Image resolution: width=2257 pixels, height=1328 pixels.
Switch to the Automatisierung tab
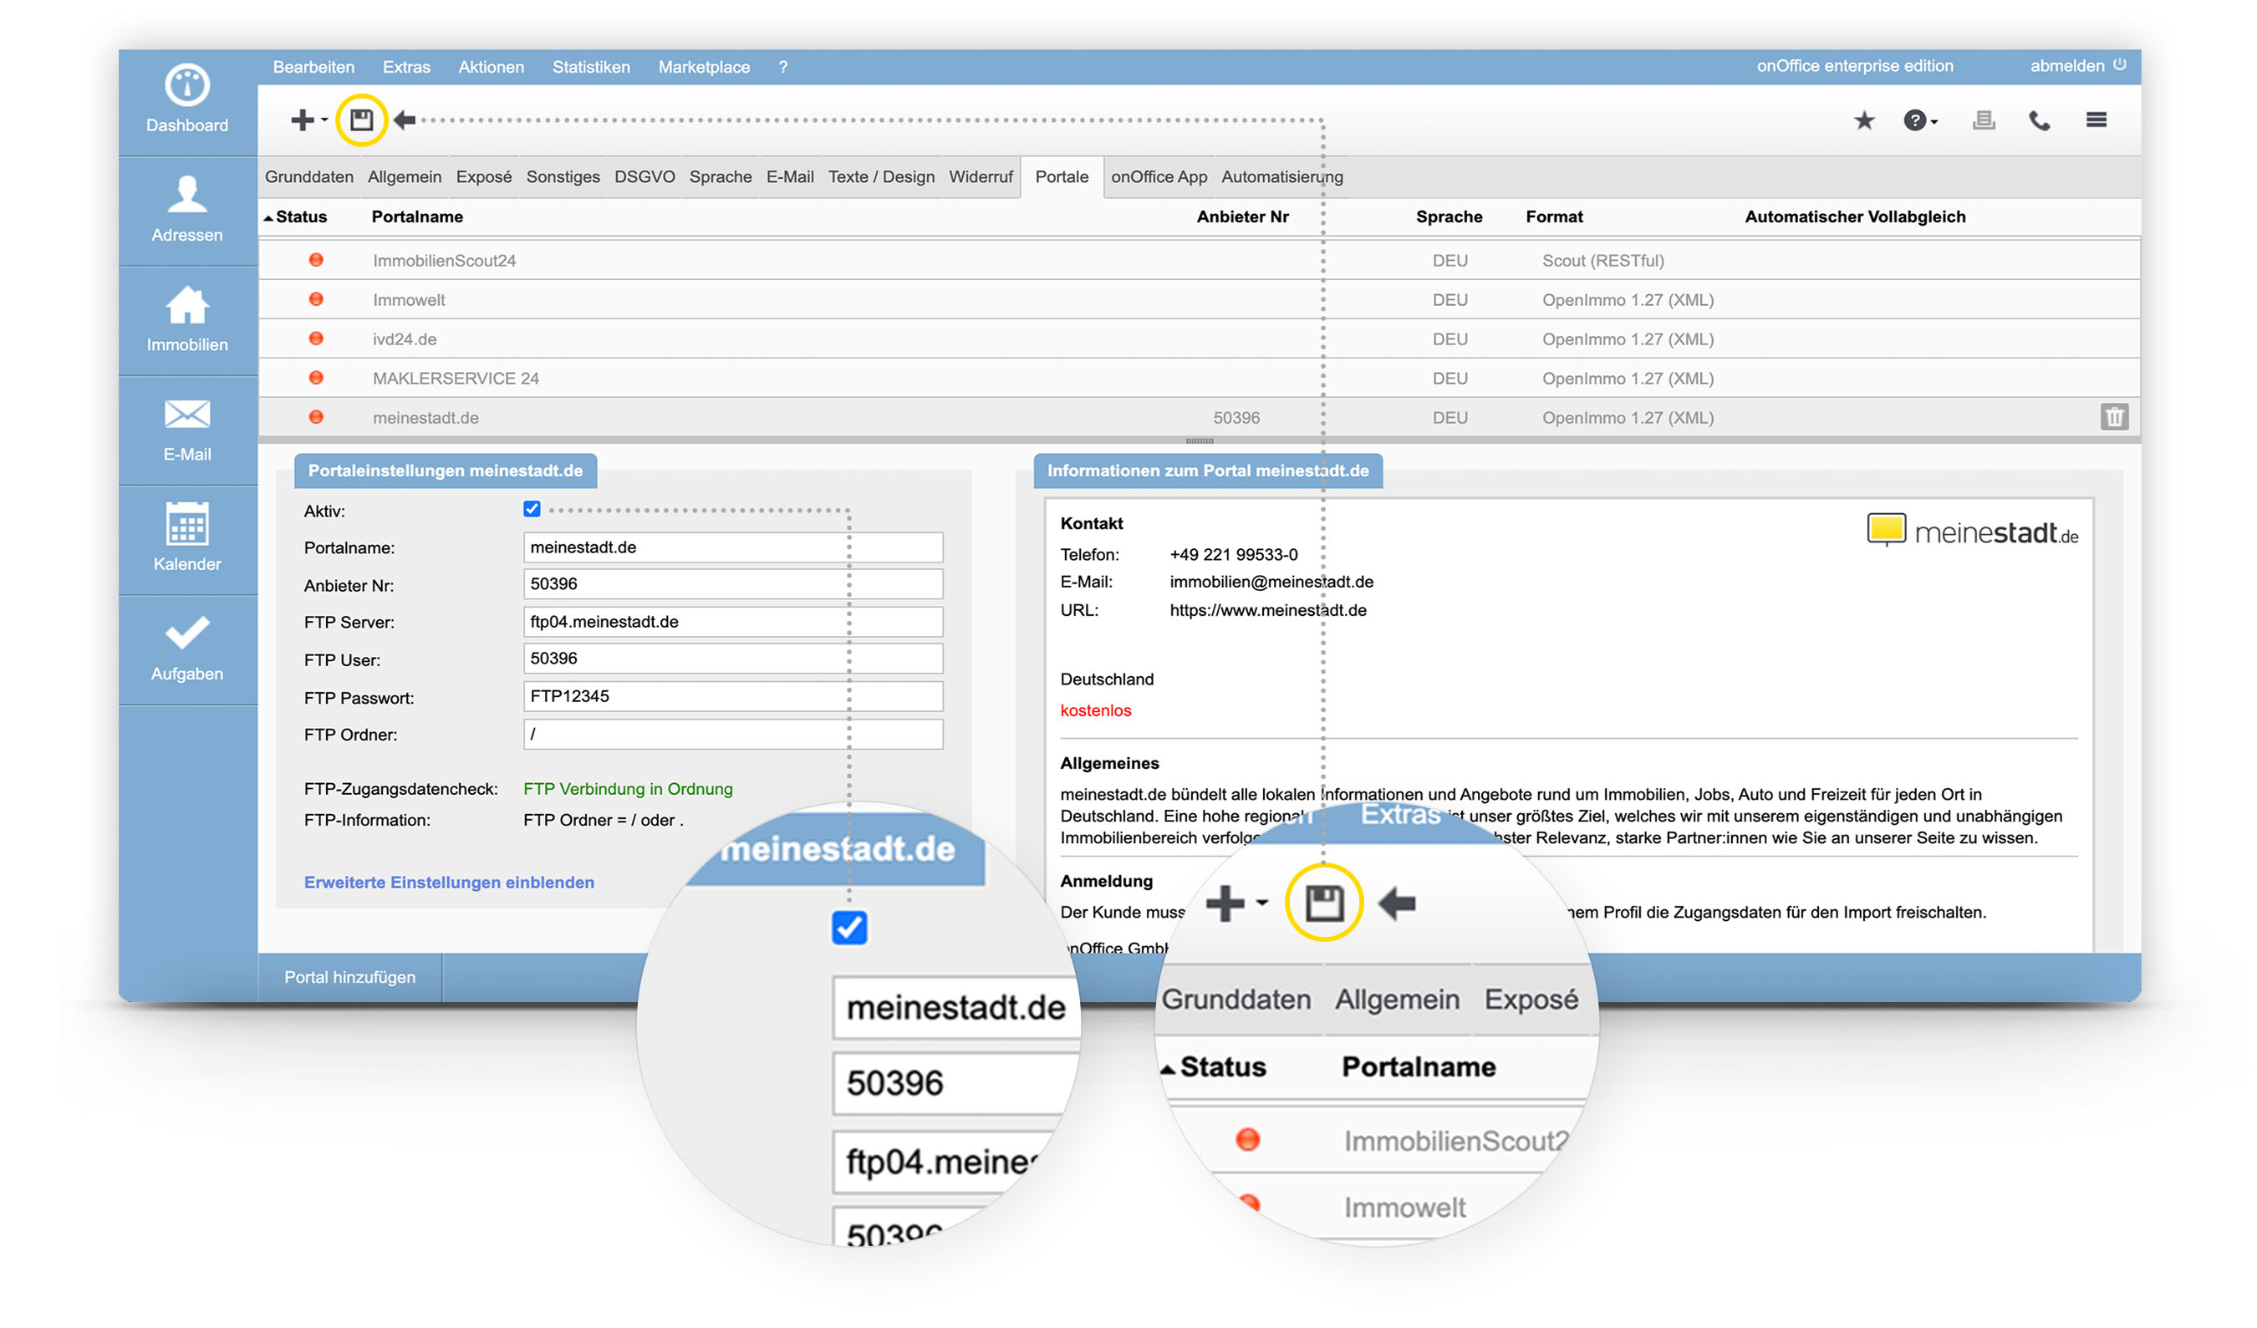pyautogui.click(x=1282, y=177)
